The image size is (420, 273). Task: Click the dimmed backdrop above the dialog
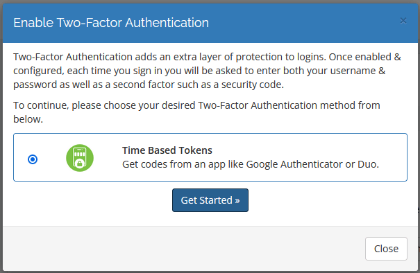210,1
